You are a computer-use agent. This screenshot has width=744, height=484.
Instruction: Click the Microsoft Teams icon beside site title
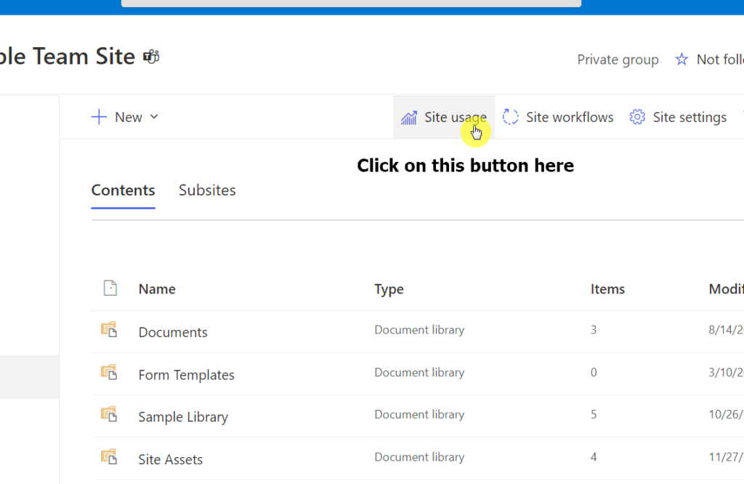[151, 57]
